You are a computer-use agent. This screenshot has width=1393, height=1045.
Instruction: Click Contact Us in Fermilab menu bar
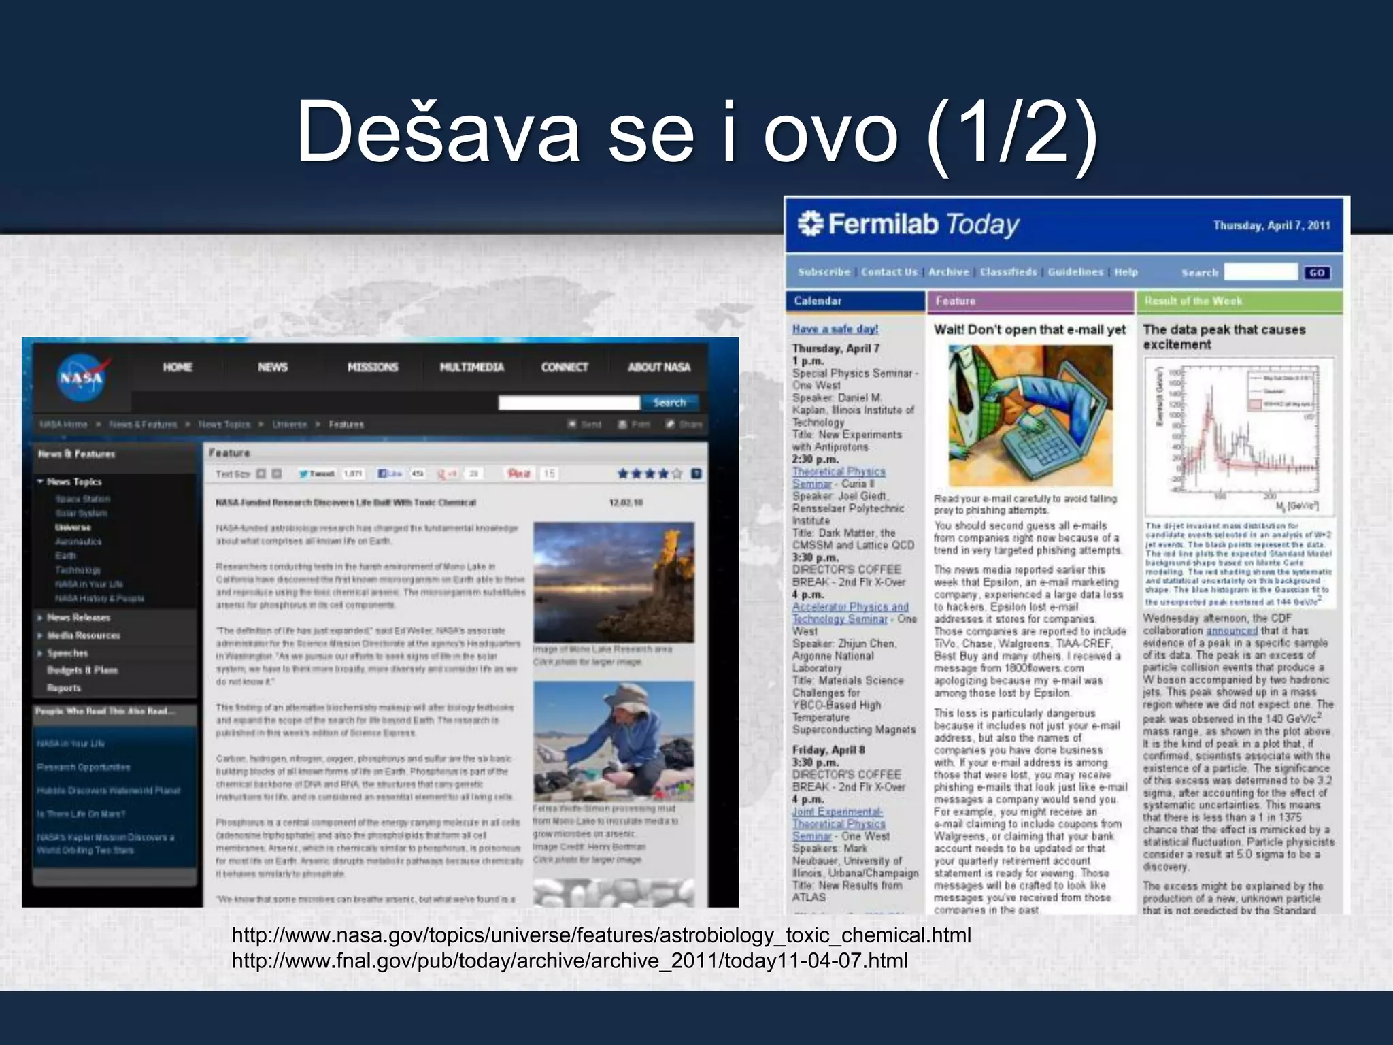[x=889, y=272]
